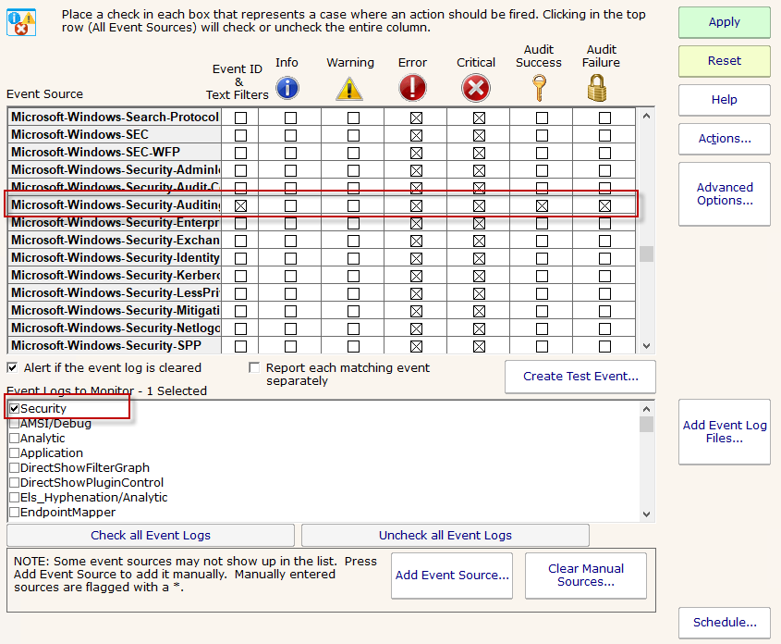
Task: Click Uncheck all Event Logs
Action: tap(445, 535)
